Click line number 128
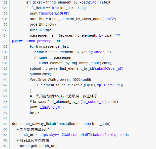156x149 pixels. [x=5, y=2]
